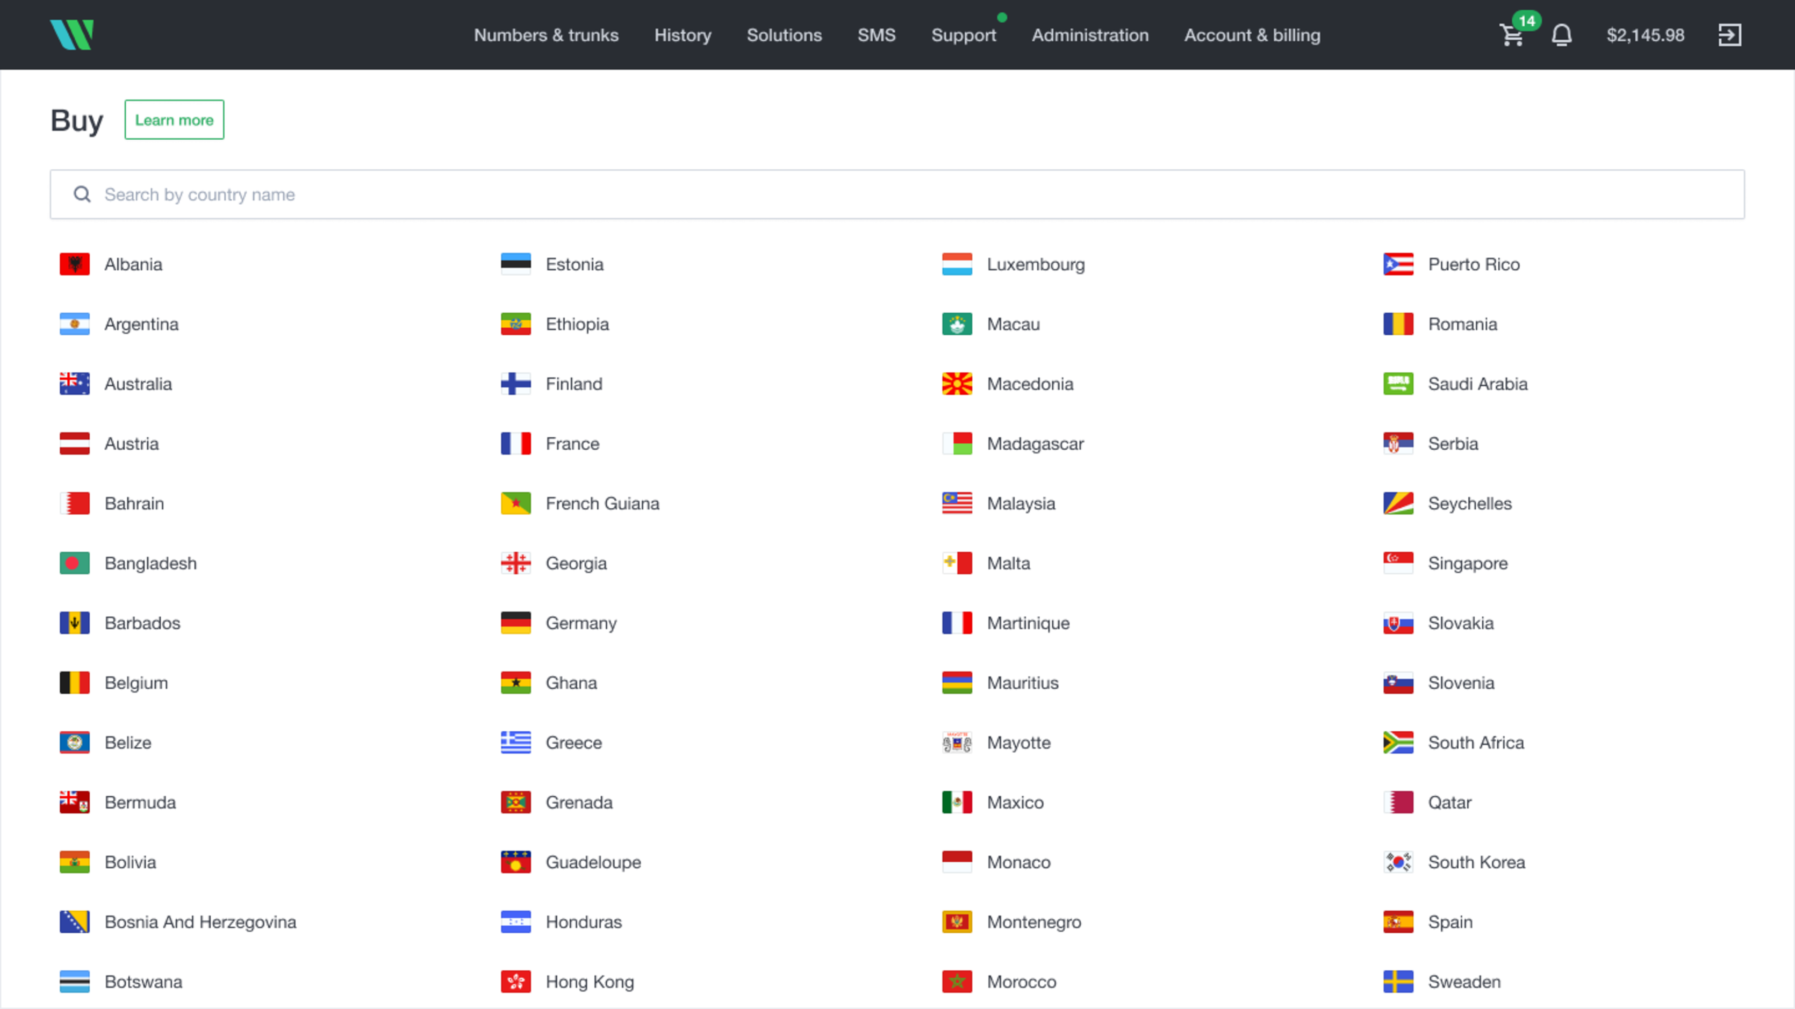Choose Madagascar in the country list

(x=1035, y=444)
